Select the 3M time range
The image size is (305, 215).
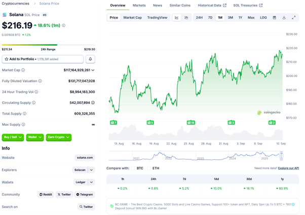click(x=231, y=18)
